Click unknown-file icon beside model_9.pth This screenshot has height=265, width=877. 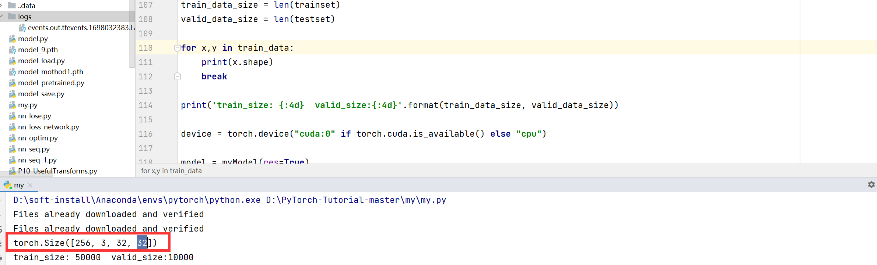[13, 50]
